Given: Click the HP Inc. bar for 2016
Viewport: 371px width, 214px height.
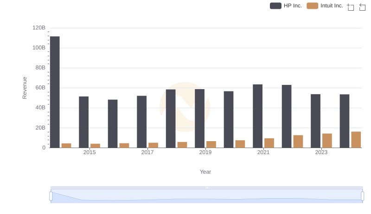Looking at the screenshot, I should 113,124.
